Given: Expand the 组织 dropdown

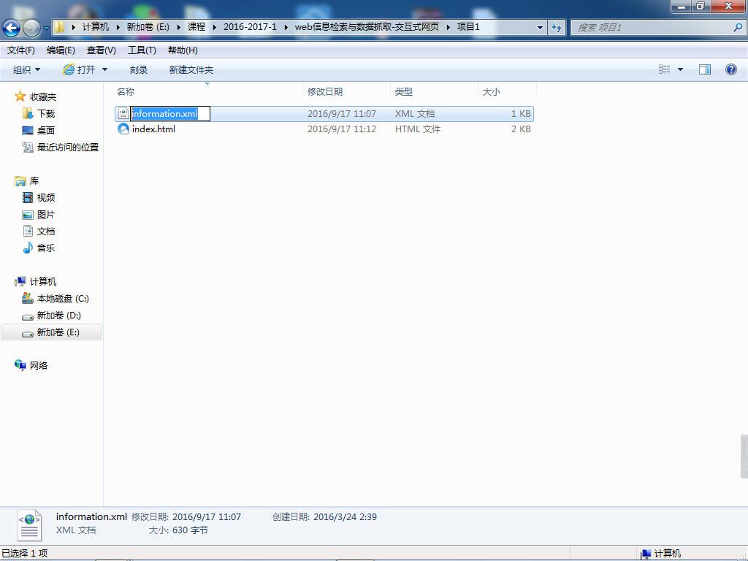Looking at the screenshot, I should (26, 69).
